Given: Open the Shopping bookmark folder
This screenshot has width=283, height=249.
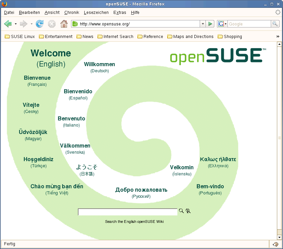Looking at the screenshot, I should (x=230, y=37).
